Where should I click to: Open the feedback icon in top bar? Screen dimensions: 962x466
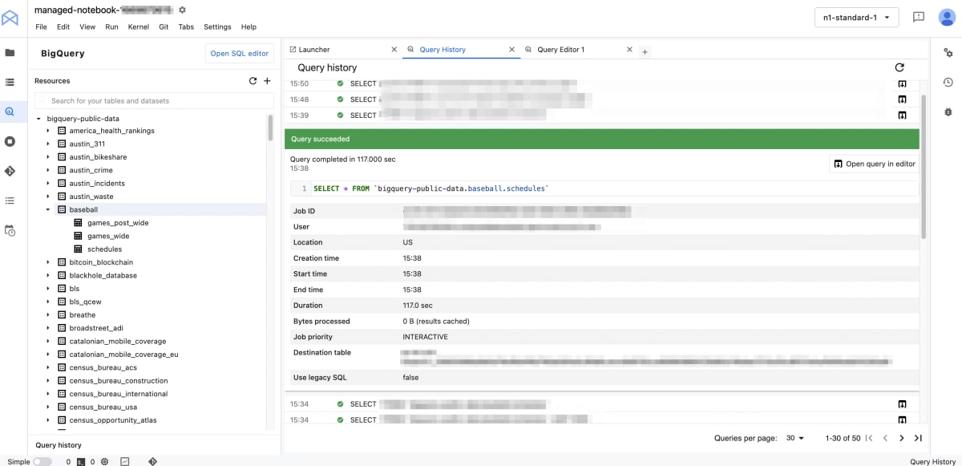[x=919, y=17]
